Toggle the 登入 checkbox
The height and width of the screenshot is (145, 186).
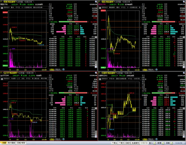tap(155, 143)
